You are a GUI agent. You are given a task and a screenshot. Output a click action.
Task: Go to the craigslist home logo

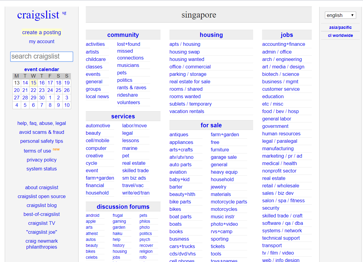click(38, 15)
